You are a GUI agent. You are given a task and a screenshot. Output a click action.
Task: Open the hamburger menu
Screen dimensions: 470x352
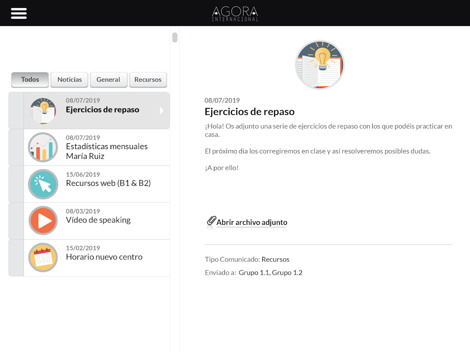pos(19,13)
